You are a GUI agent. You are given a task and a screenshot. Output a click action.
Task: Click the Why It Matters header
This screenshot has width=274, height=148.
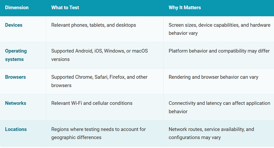(185, 7)
